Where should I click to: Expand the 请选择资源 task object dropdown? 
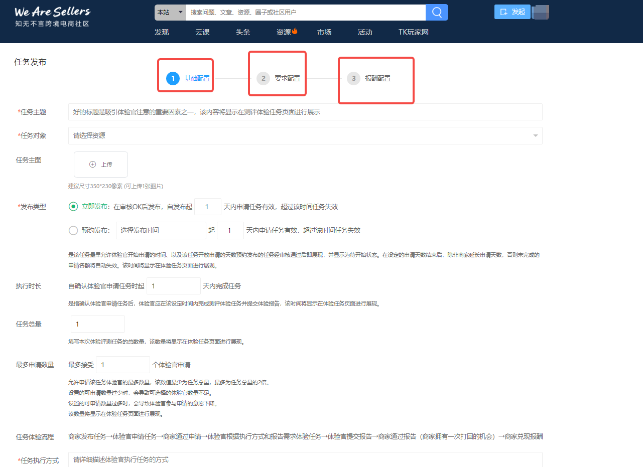click(305, 135)
